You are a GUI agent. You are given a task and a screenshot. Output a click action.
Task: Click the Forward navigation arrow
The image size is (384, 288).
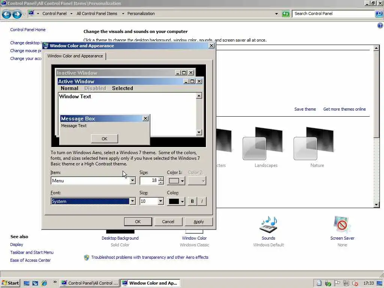pyautogui.click(x=16, y=14)
